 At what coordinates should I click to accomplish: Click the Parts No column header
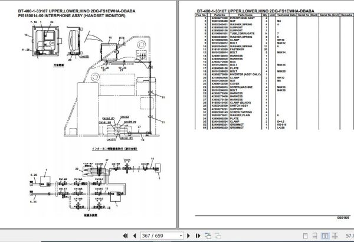click(x=219, y=15)
